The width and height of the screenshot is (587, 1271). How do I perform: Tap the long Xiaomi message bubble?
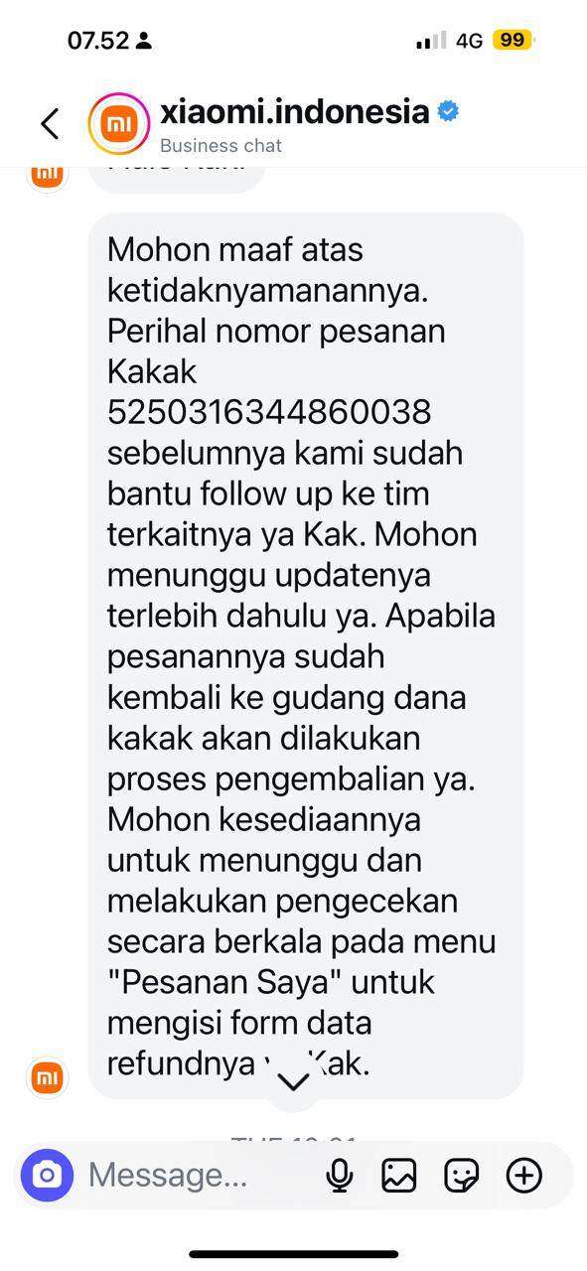pyautogui.click(x=306, y=655)
